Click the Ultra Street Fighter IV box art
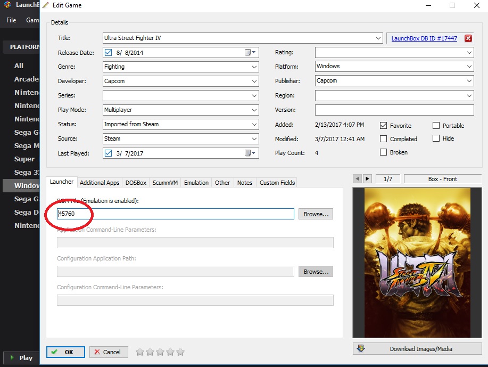Screen dimensions: 488x367 [x=417, y=263]
